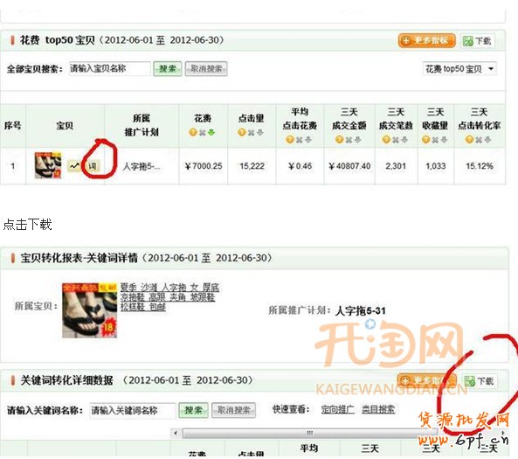Click 下载 in 关键词转化详细数据 section

click(x=480, y=381)
